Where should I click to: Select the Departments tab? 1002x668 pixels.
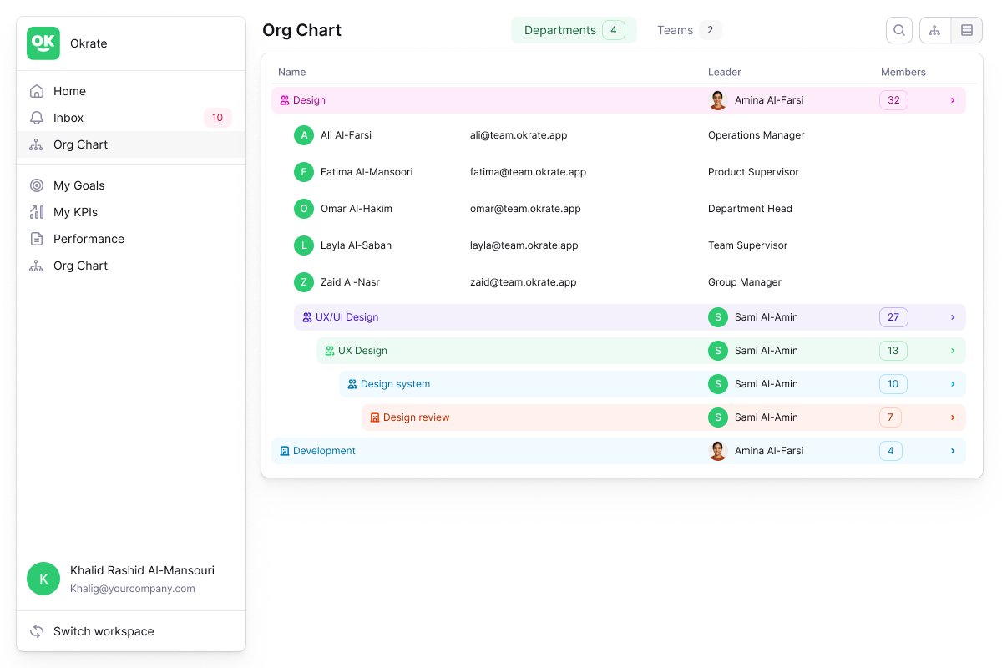[x=574, y=30]
